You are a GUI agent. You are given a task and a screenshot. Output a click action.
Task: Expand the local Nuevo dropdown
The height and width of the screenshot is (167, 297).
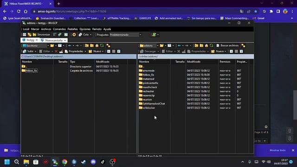point(103,51)
